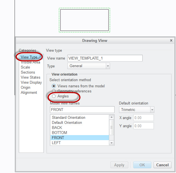Select the Angles orientation radio button
Screen dimensions: 176x173
(x=54, y=96)
